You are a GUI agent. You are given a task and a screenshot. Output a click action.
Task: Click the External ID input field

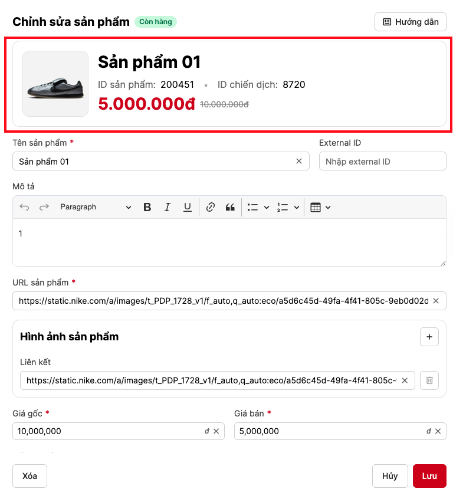pos(382,161)
